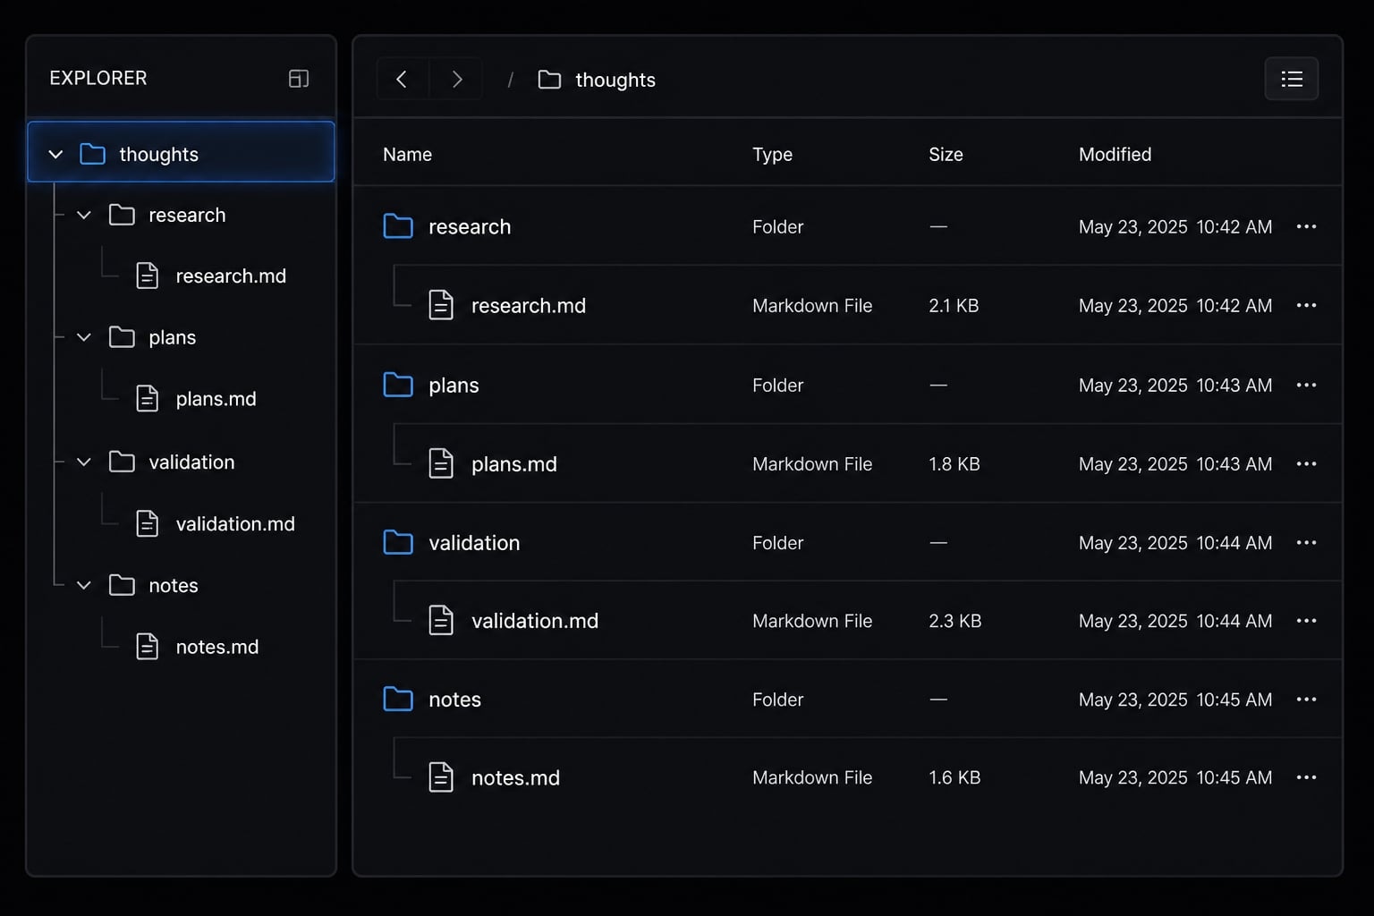1374x916 pixels.
Task: Sort by the Size column header
Action: (x=946, y=154)
